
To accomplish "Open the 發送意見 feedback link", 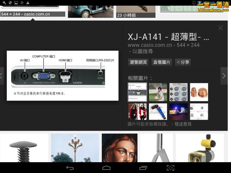I will tap(183, 124).
